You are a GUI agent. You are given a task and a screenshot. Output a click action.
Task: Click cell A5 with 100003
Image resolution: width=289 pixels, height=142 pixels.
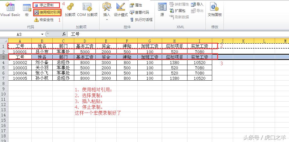pos(20,68)
